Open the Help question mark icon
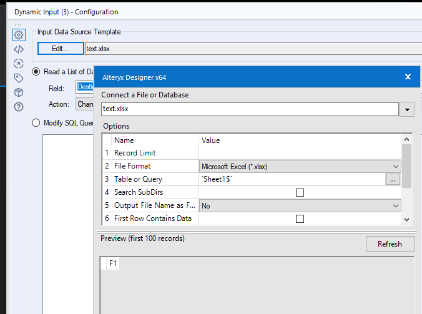This screenshot has height=314, width=422. [x=19, y=107]
